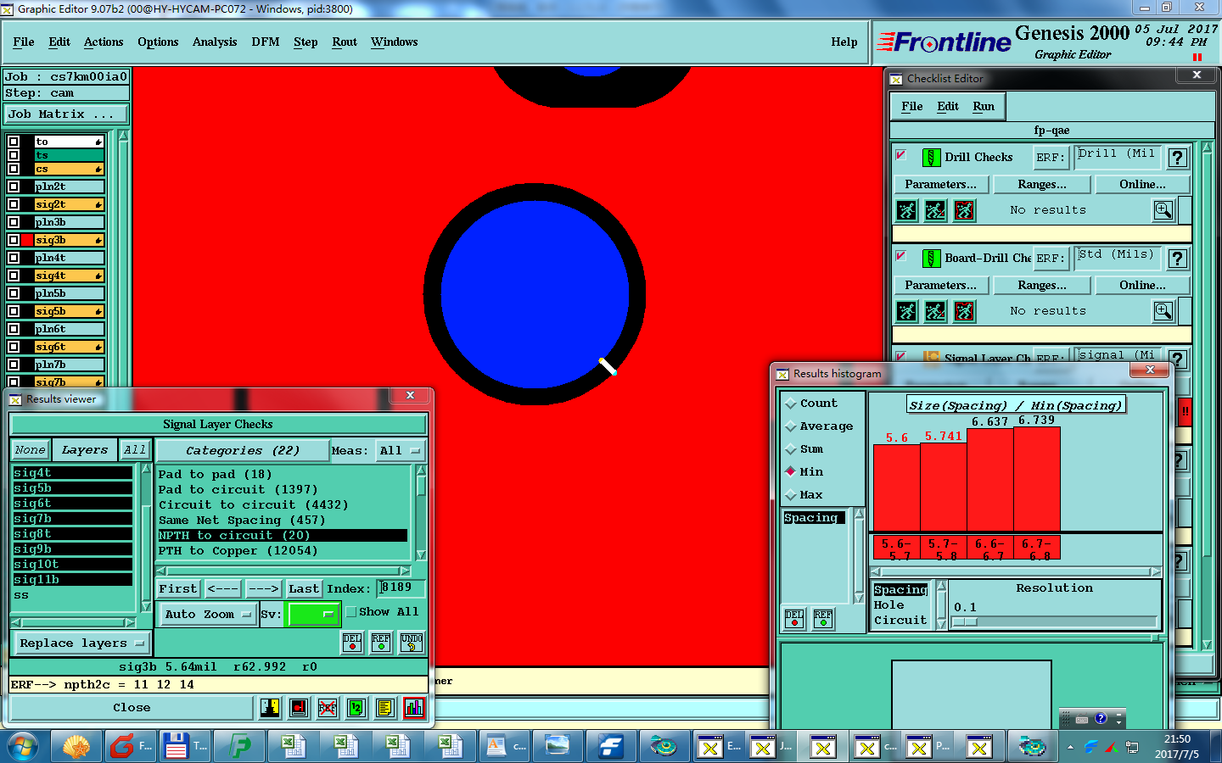The width and height of the screenshot is (1222, 763).
Task: Click the DEL icon in Results histogram
Action: pos(794,619)
